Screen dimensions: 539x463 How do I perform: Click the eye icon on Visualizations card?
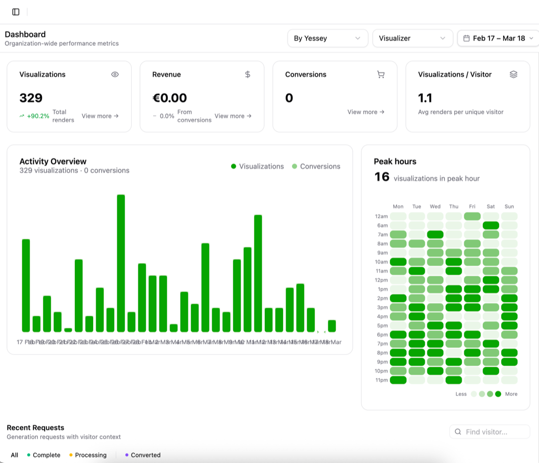click(x=115, y=75)
